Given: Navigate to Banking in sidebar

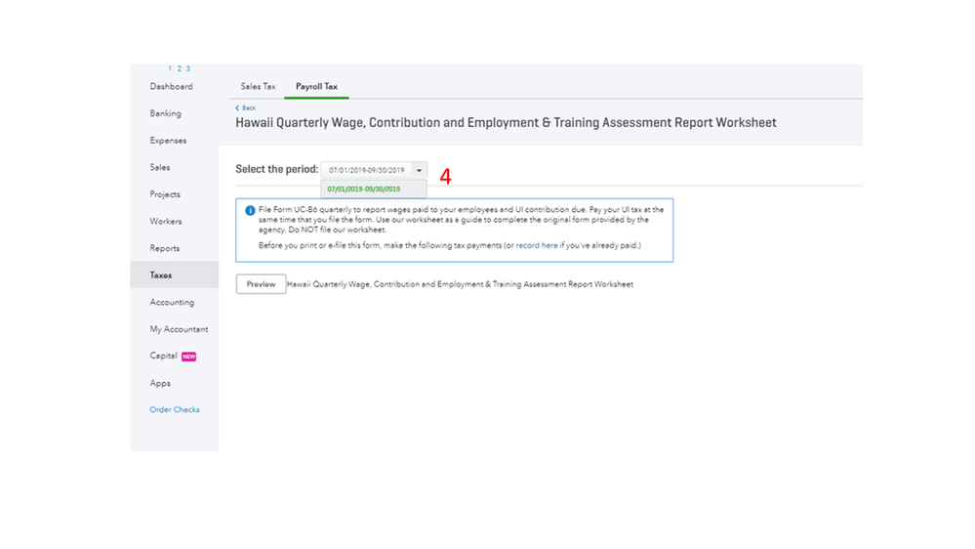Looking at the screenshot, I should click(x=165, y=113).
